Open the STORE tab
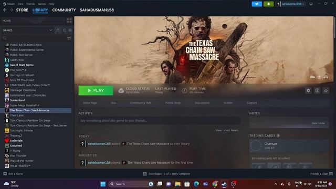336x189 pixels. pos(22,10)
